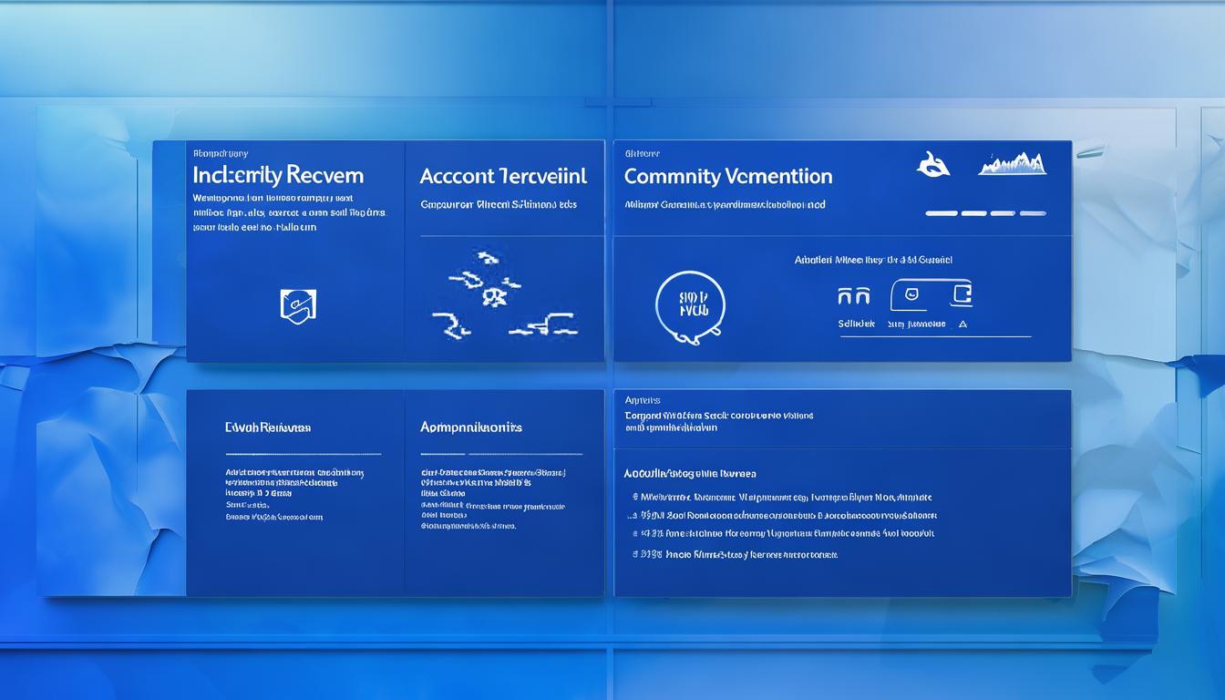Click the Sellidek label under arch icon
Screen dimensions: 1225x700
pyautogui.click(x=856, y=324)
